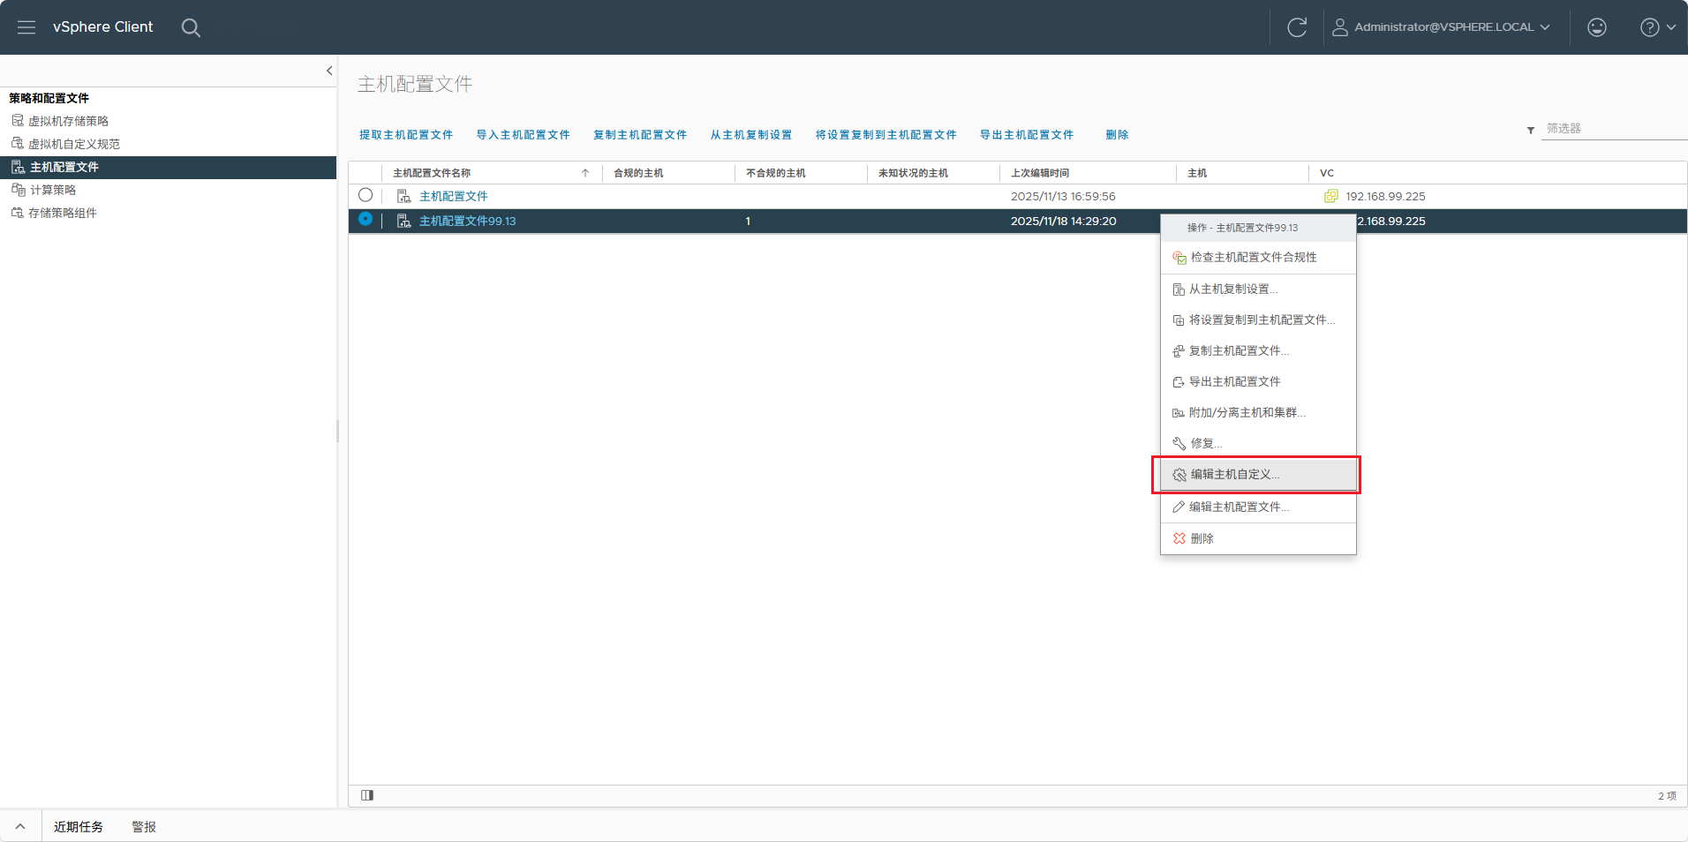Click the 筛选器 filter input field
The height and width of the screenshot is (842, 1688).
1614,129
